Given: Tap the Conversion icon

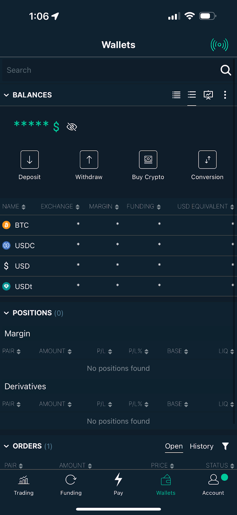Looking at the screenshot, I should click(x=207, y=160).
